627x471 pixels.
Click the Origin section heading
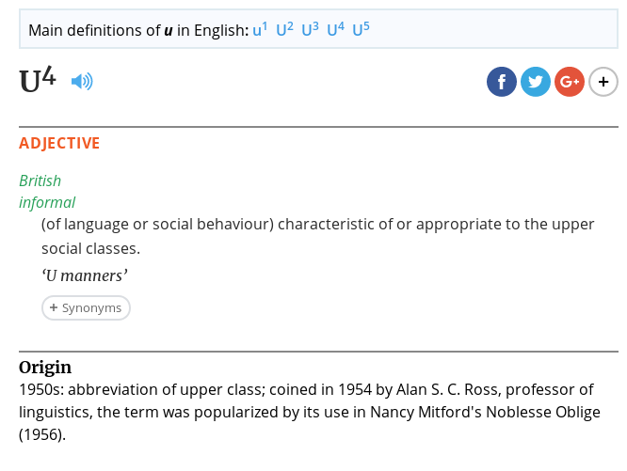[45, 367]
